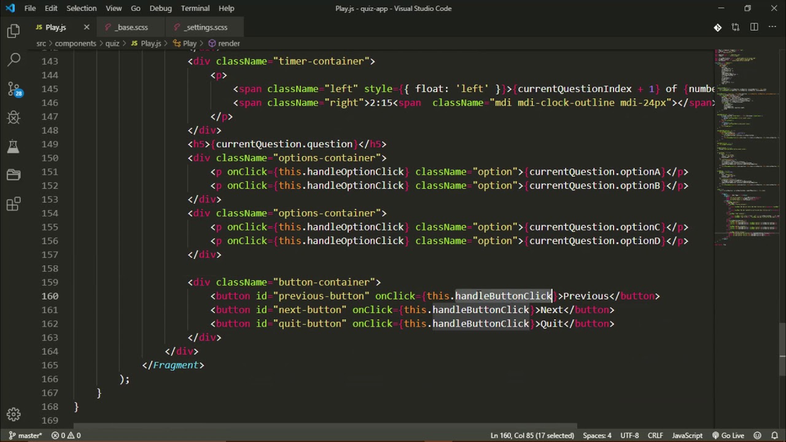
Task: Open the Extensions view in activity bar
Action: click(x=14, y=204)
